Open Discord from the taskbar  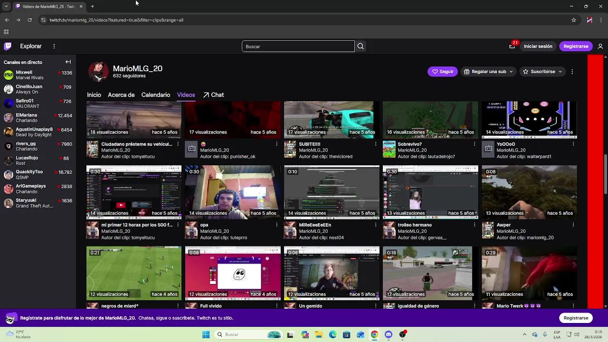389,334
